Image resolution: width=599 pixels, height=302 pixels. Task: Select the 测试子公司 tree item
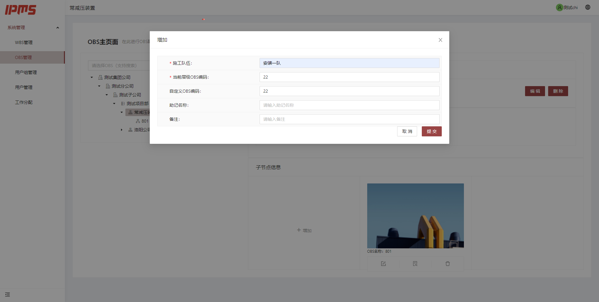click(x=127, y=95)
